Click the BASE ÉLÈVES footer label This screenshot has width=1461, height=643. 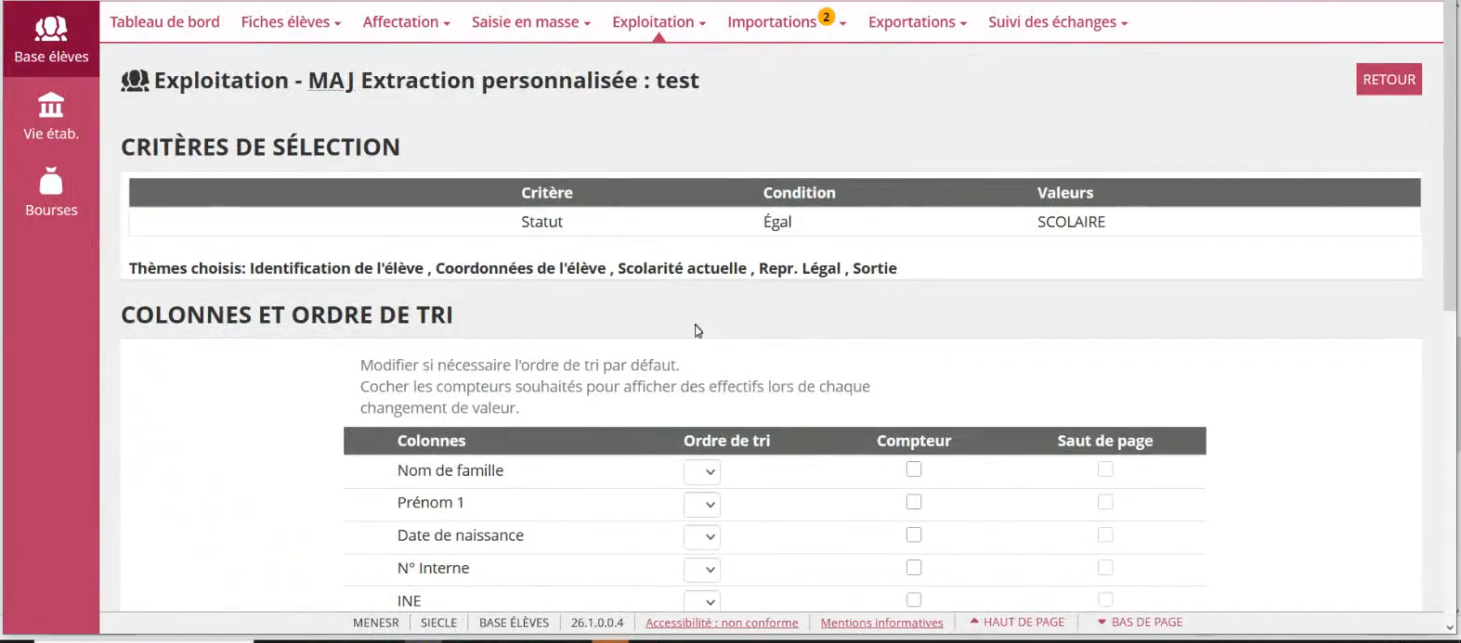pos(514,623)
